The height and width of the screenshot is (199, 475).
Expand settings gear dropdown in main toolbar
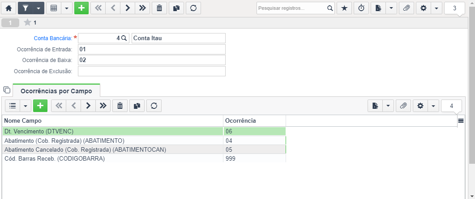(436, 8)
